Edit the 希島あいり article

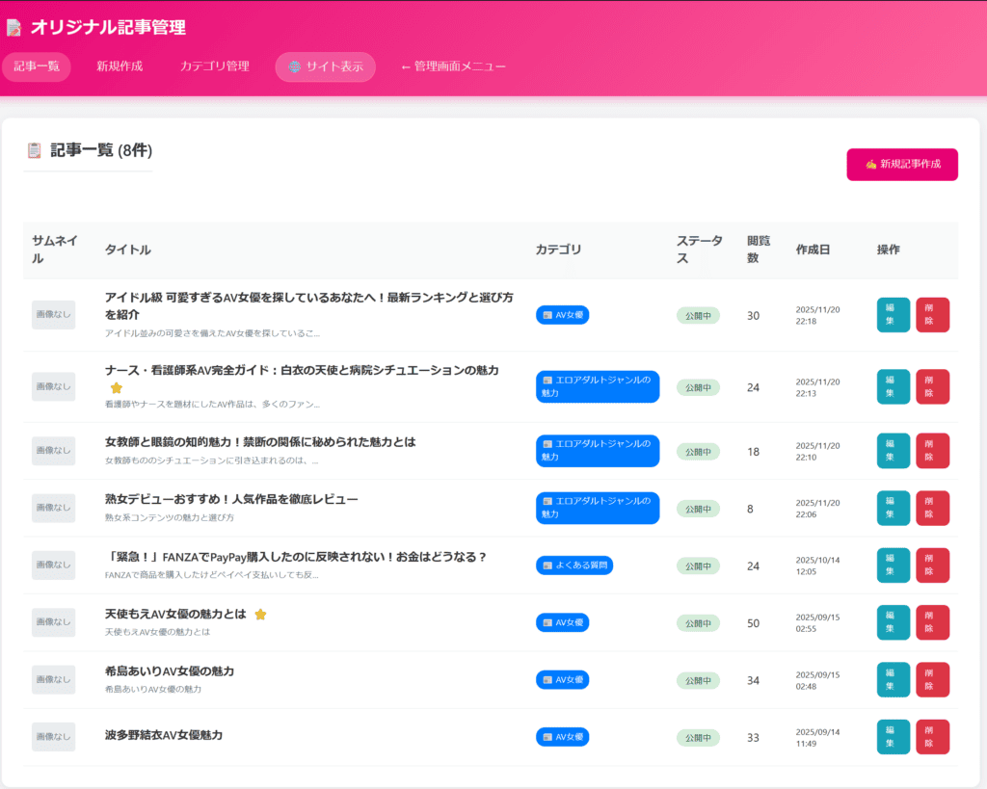tap(893, 679)
